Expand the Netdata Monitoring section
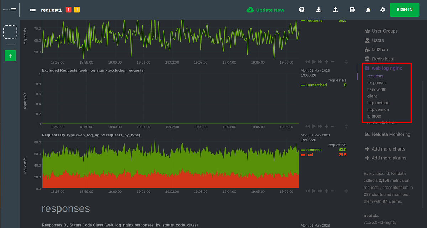The image size is (427, 228). tap(389, 134)
